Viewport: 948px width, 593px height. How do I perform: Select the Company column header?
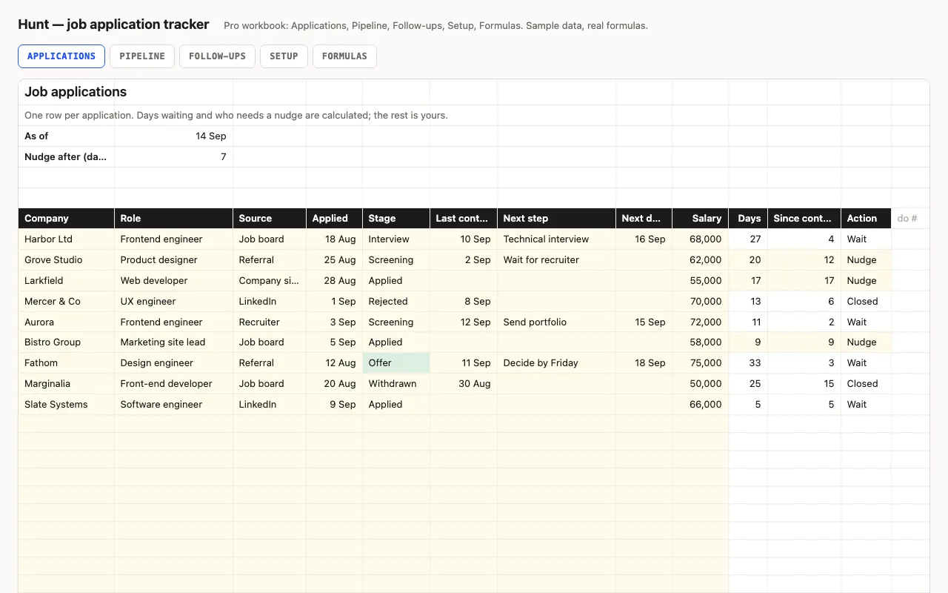pos(67,219)
